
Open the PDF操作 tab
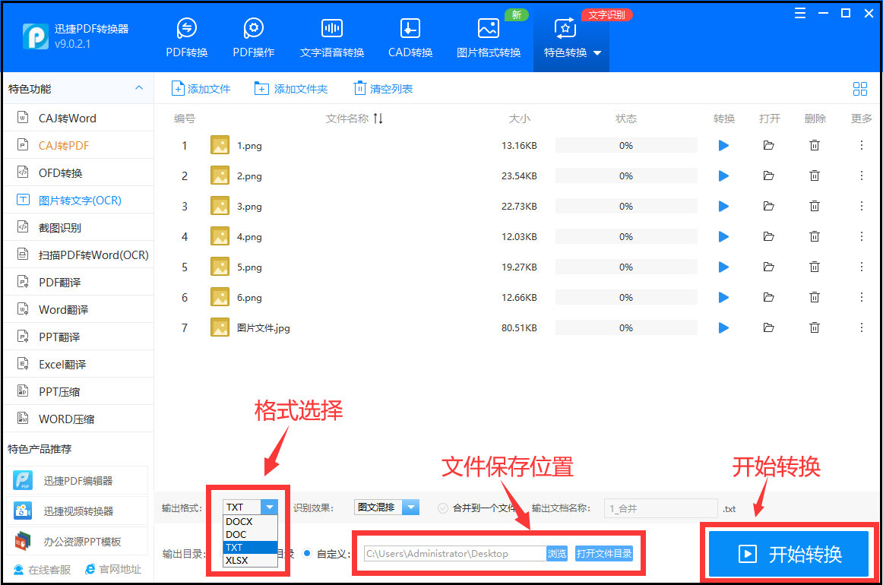click(253, 38)
